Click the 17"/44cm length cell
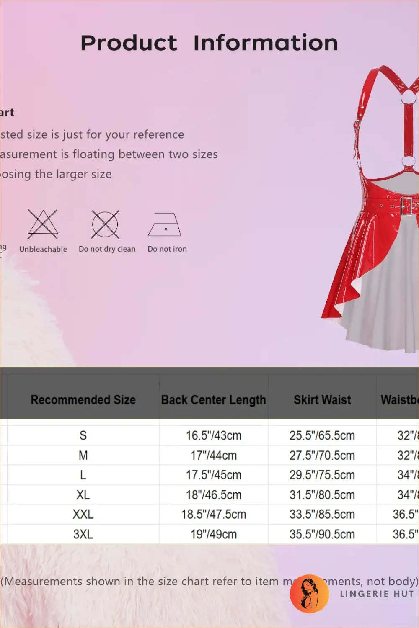The height and width of the screenshot is (628, 419). (214, 455)
